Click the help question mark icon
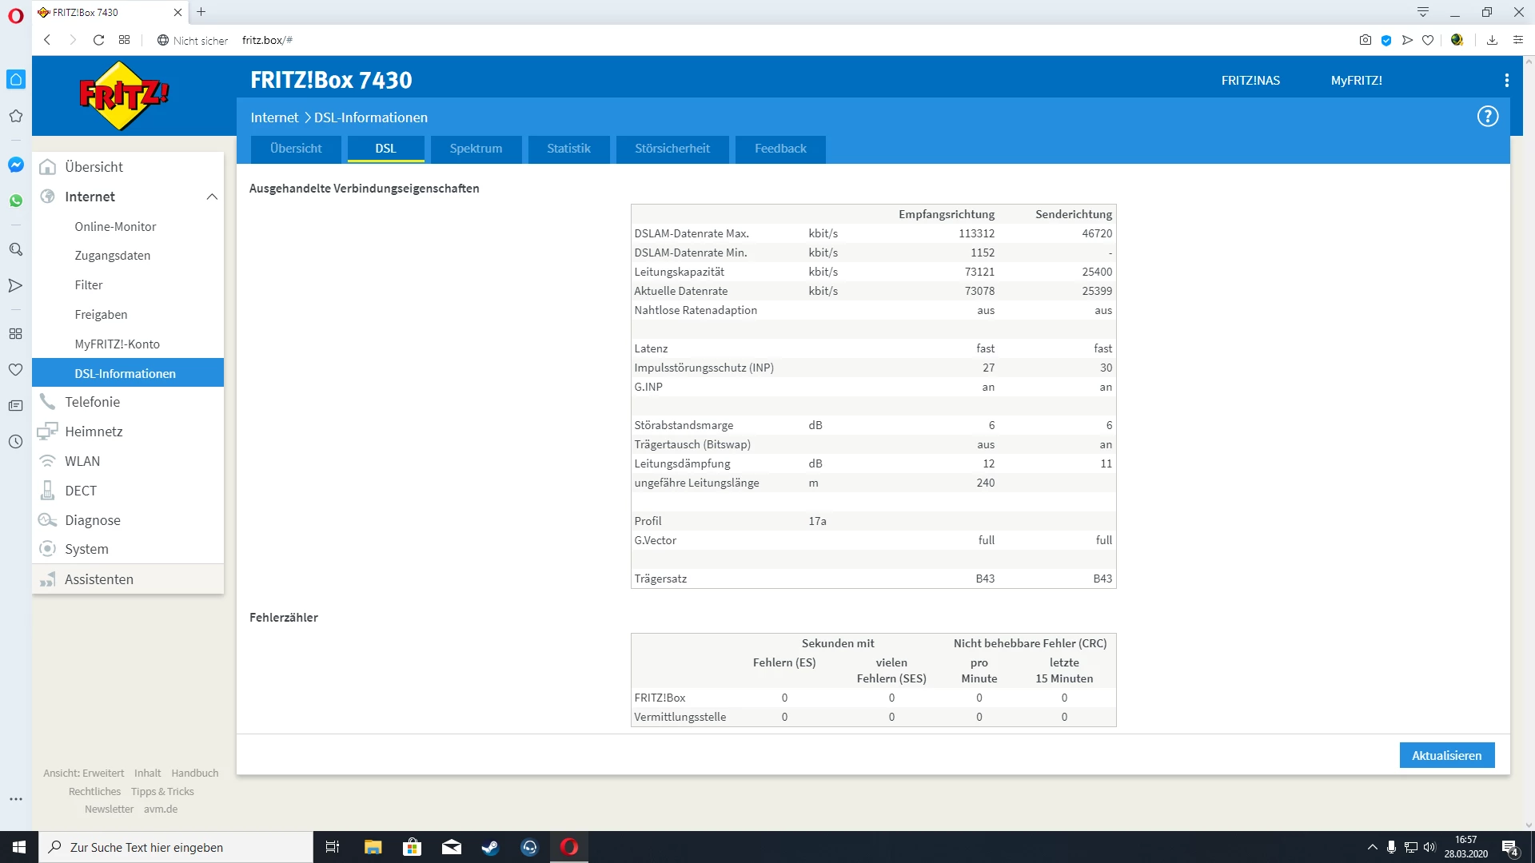 [1487, 117]
